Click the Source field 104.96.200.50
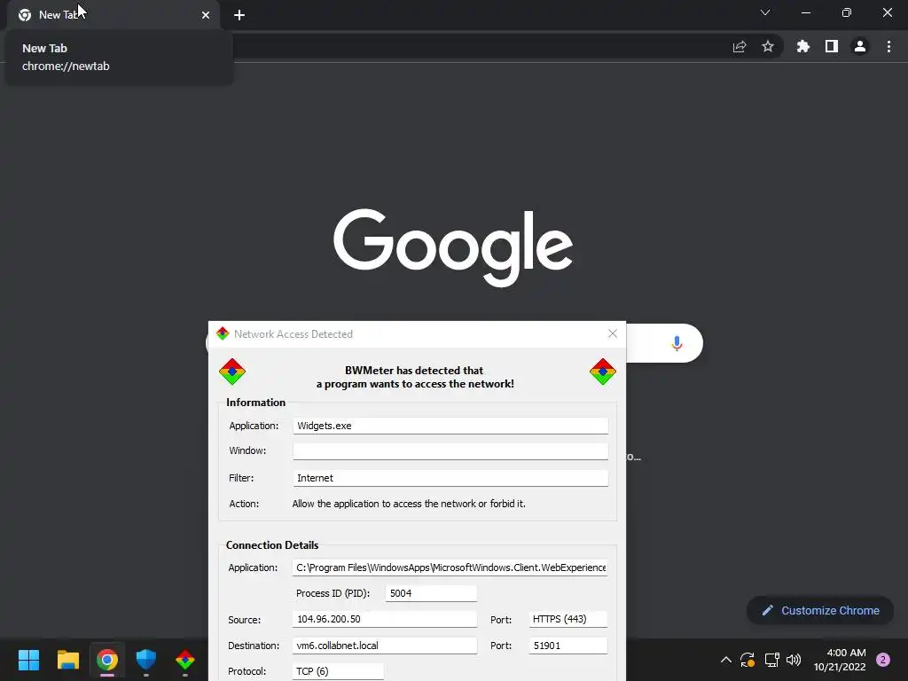 click(x=385, y=619)
